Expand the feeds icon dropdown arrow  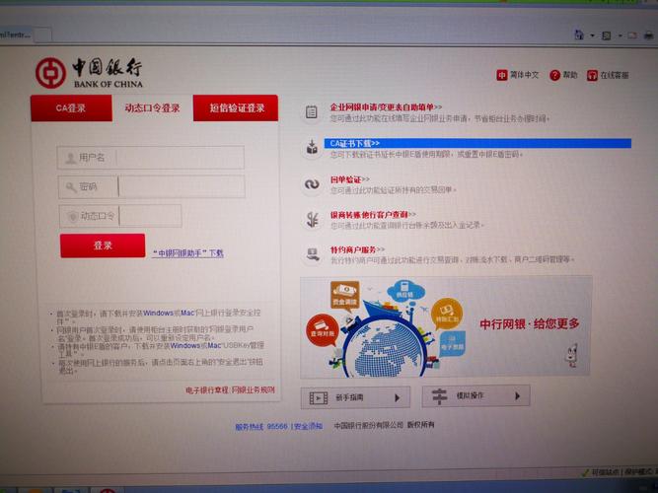pyautogui.click(x=620, y=35)
